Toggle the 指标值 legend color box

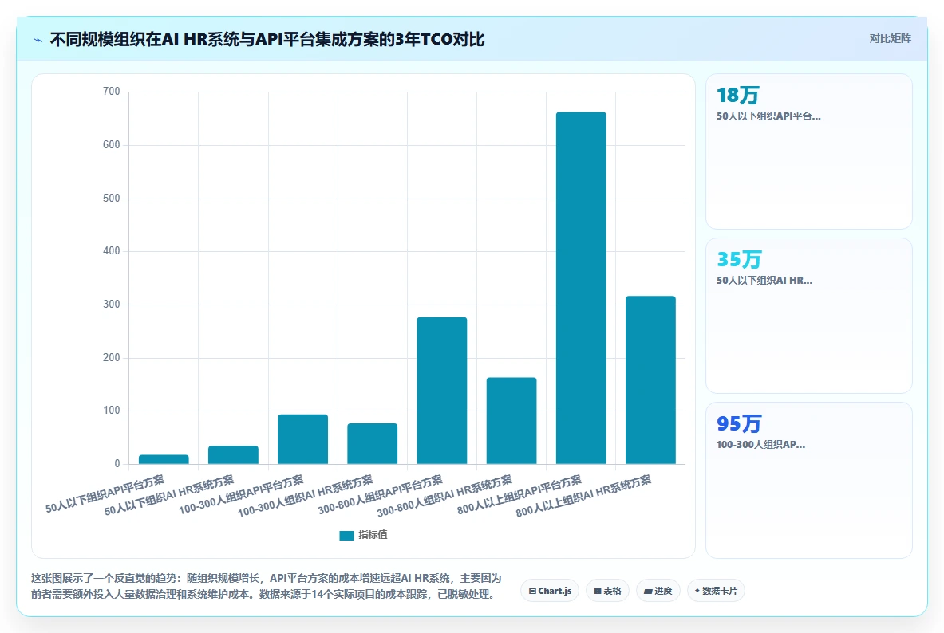click(x=346, y=536)
